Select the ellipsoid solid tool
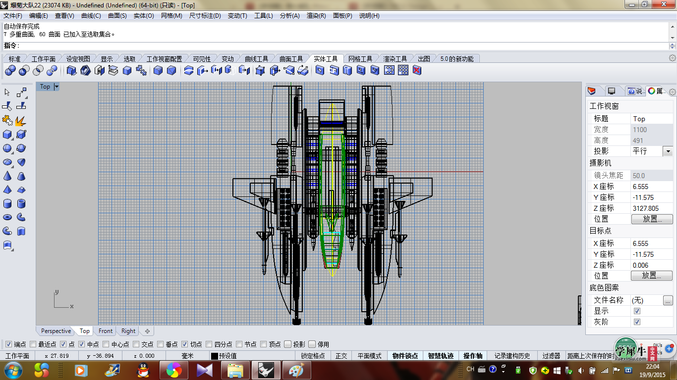Image resolution: width=677 pixels, height=380 pixels. [7, 162]
